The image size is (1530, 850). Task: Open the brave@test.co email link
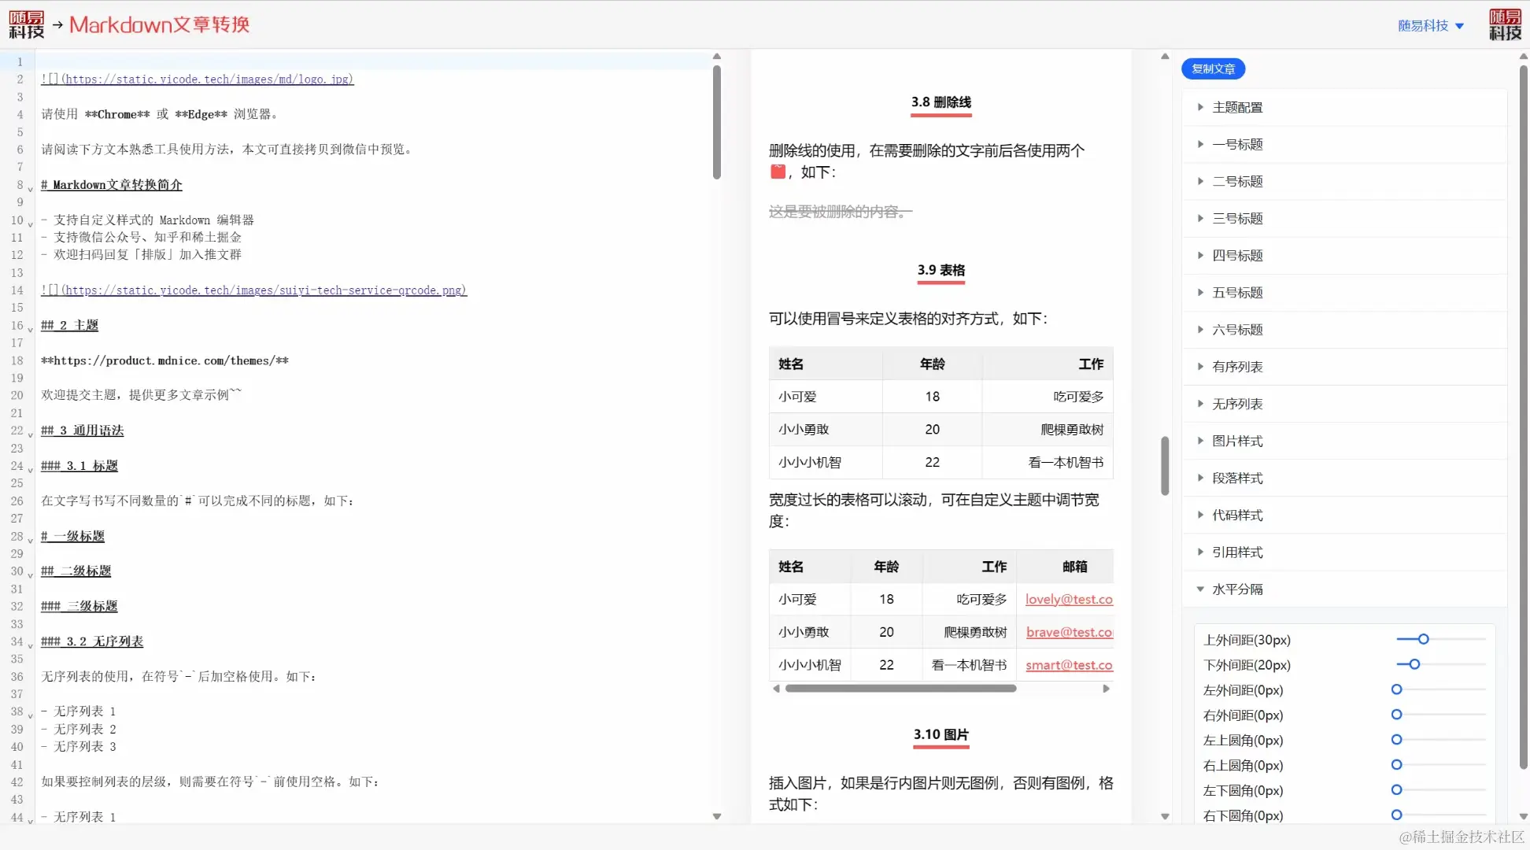[x=1068, y=633]
